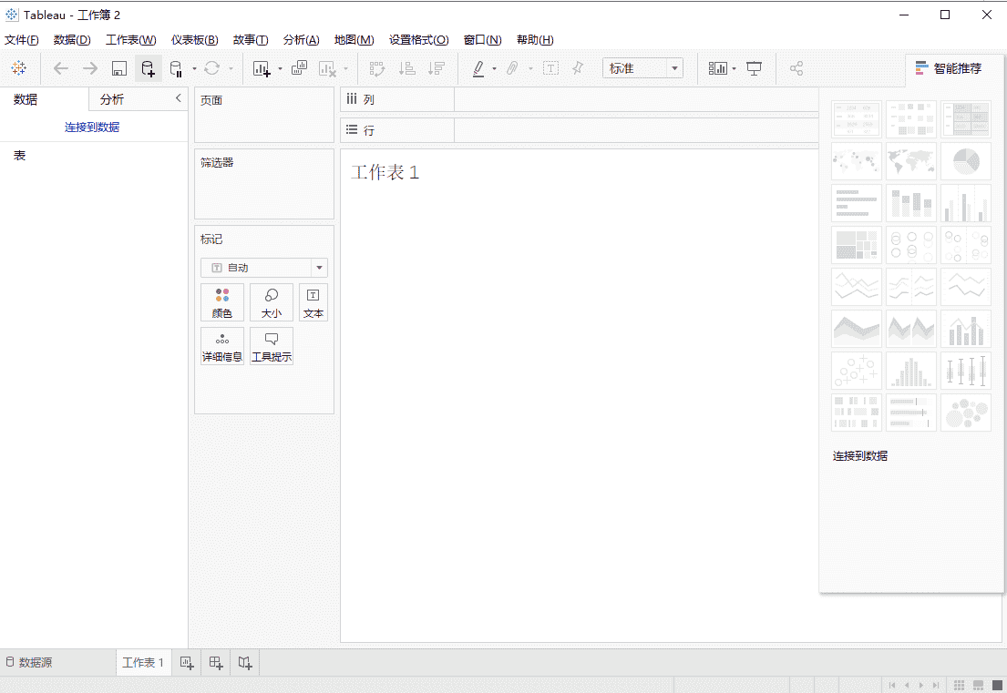Image resolution: width=1007 pixels, height=693 pixels.
Task: Click the 连接到数据 link in data pane
Action: (x=92, y=127)
